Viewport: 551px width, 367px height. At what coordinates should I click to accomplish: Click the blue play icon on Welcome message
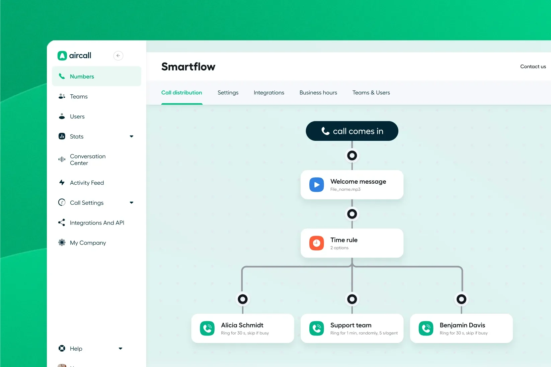point(317,185)
